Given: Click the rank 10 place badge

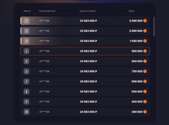Looking at the screenshot, I should tap(26, 112).
